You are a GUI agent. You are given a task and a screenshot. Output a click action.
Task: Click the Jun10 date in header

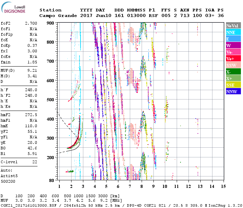(103, 16)
